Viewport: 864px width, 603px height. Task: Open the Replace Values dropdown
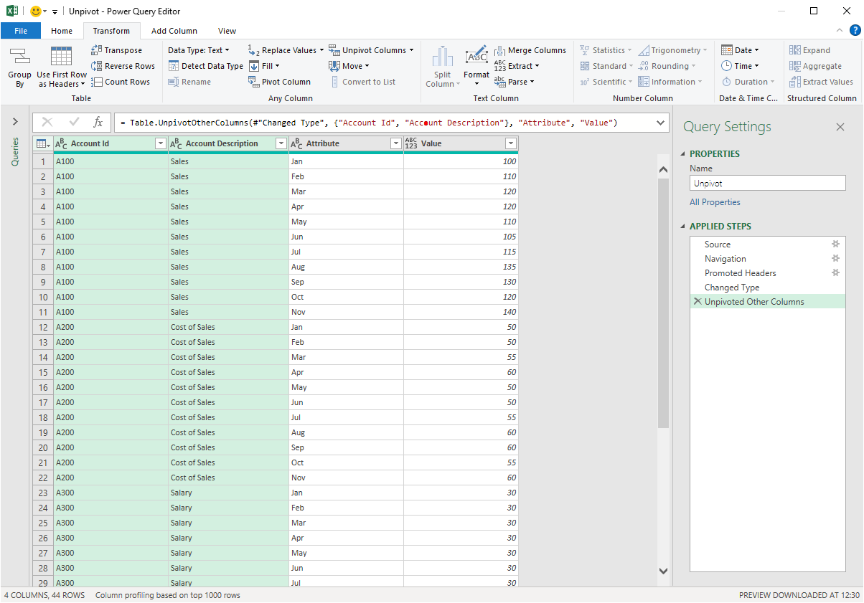point(286,50)
